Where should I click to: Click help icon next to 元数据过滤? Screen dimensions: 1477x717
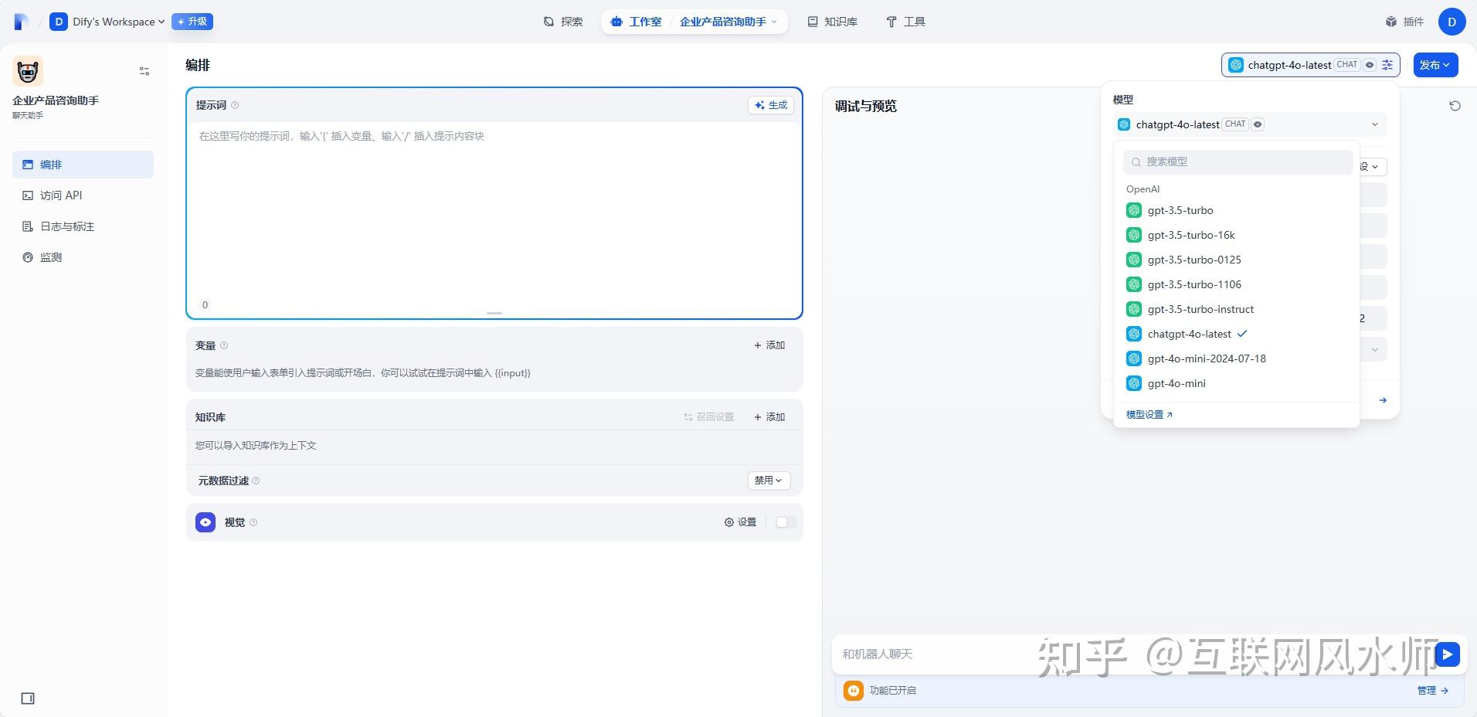(256, 481)
